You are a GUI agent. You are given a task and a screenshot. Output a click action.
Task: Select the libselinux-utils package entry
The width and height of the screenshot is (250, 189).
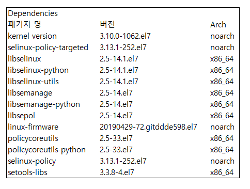pyautogui.click(x=33, y=82)
